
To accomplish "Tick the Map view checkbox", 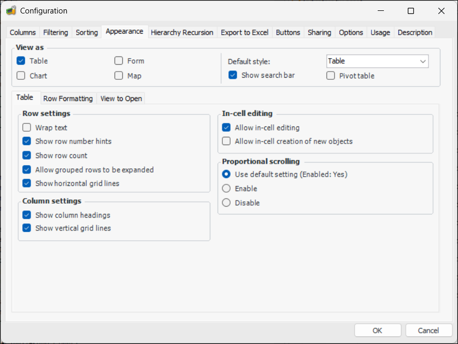I will click(x=119, y=76).
